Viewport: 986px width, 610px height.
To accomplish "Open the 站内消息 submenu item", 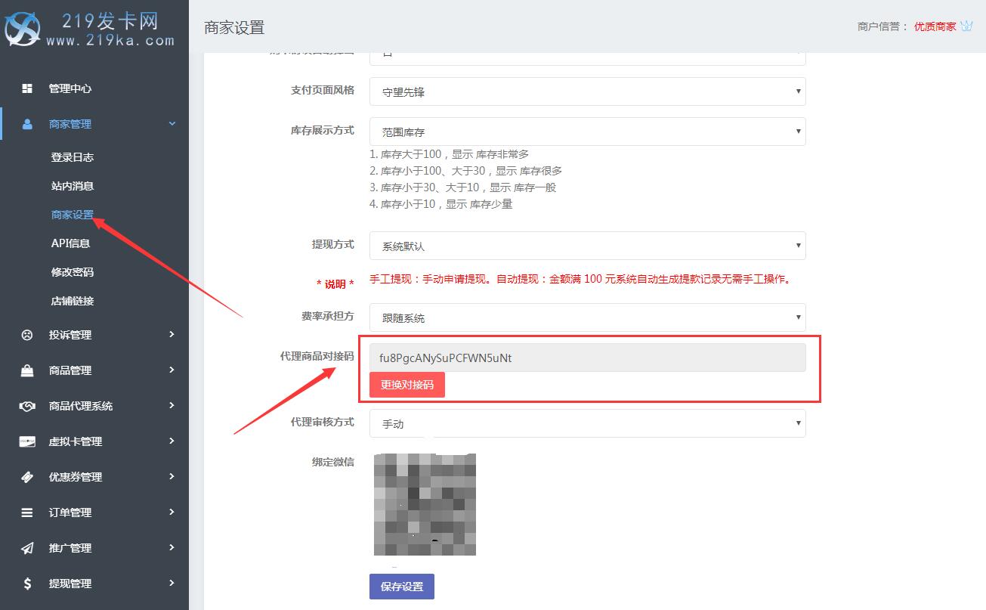I will point(73,186).
